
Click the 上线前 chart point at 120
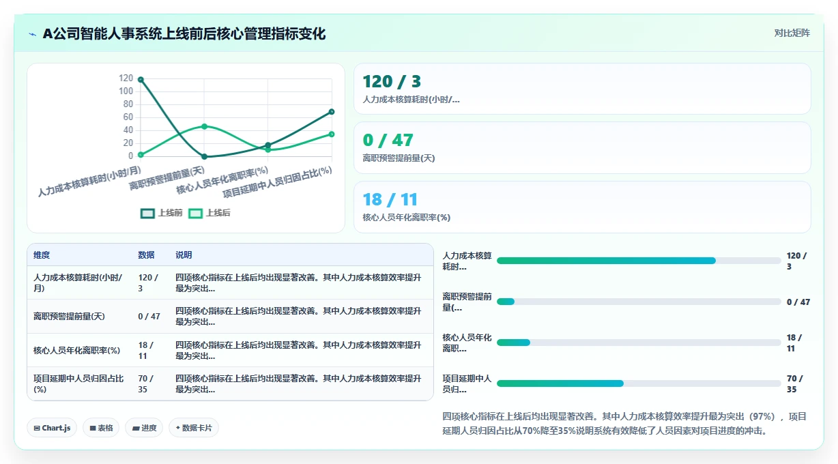(x=141, y=80)
